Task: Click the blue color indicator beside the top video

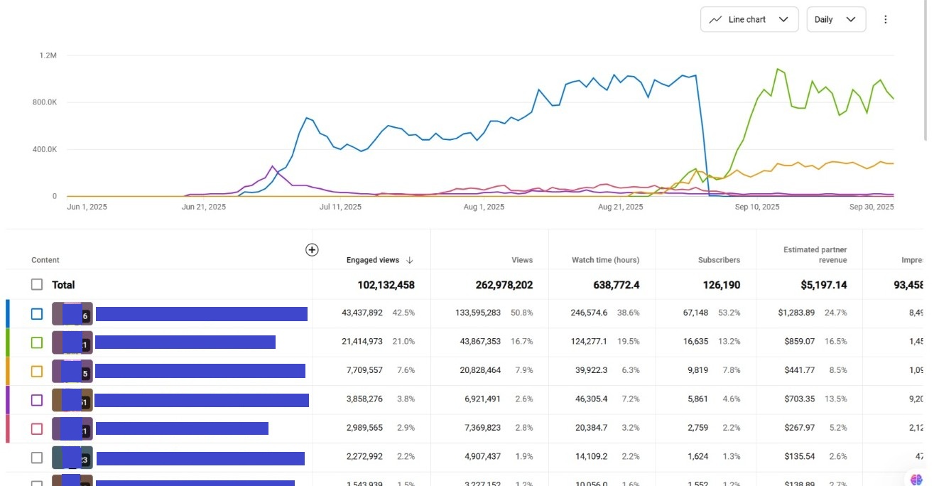Action: coord(8,313)
